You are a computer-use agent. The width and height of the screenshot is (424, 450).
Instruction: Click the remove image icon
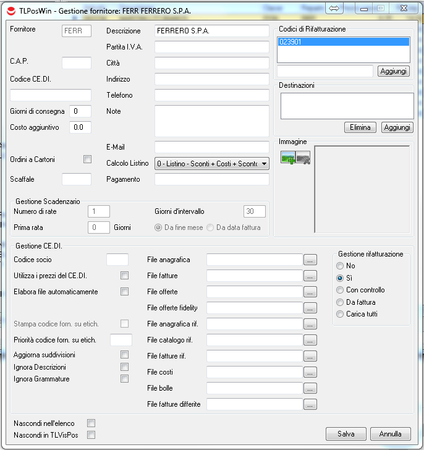(303, 158)
